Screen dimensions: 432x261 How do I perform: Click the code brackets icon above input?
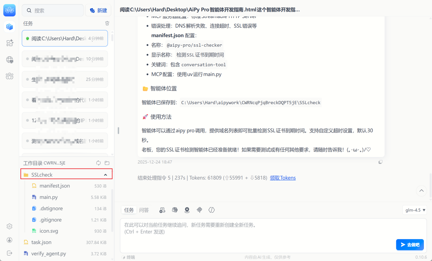click(212, 210)
